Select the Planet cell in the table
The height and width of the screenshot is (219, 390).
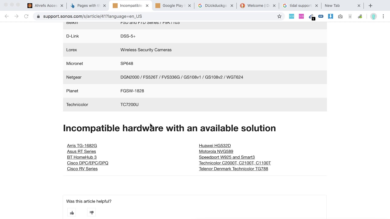coord(72,91)
